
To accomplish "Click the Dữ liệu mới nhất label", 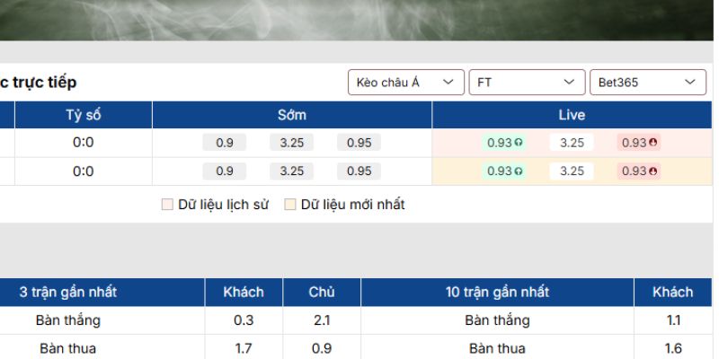I will 353,205.
